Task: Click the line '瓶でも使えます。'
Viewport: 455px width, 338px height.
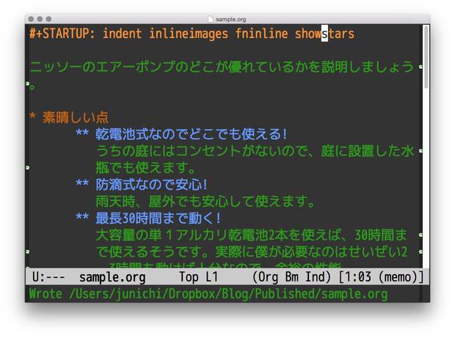Action: coord(145,168)
